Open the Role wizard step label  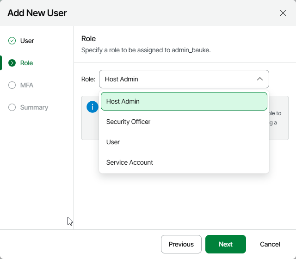pos(27,63)
